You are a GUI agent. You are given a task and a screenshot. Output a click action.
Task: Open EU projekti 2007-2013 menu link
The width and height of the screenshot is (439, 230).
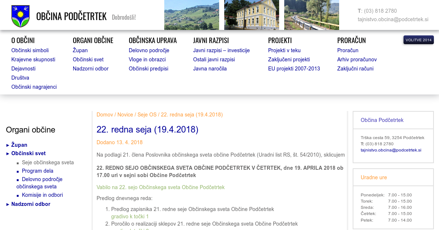point(294,69)
